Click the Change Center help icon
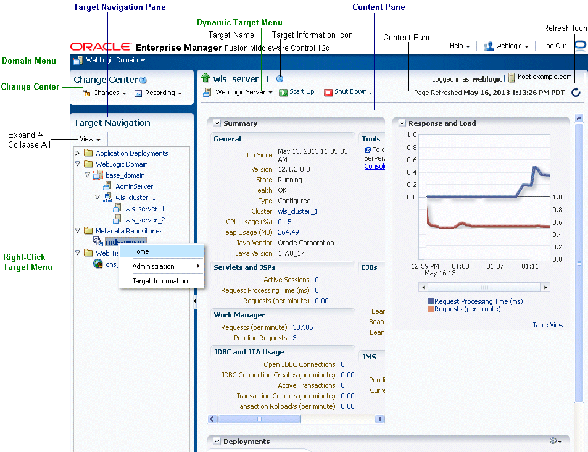This screenshot has width=588, height=452. pos(143,80)
